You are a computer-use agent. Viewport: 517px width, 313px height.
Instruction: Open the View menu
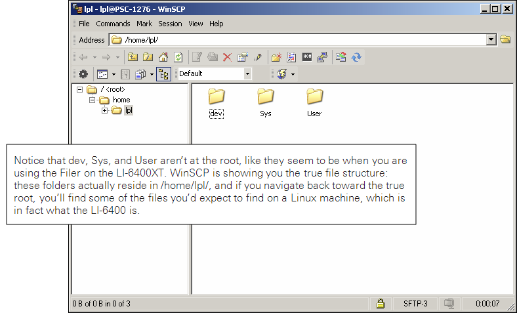tap(196, 24)
